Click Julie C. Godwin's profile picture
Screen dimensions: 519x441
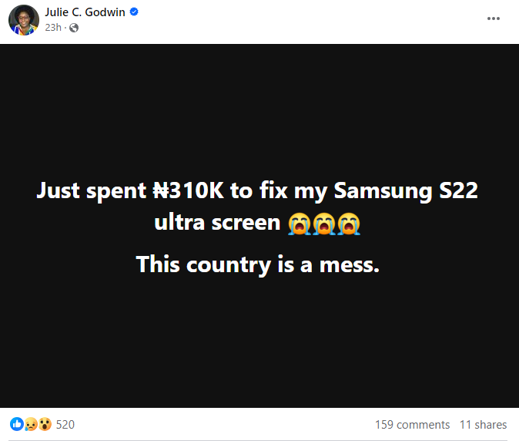click(24, 20)
